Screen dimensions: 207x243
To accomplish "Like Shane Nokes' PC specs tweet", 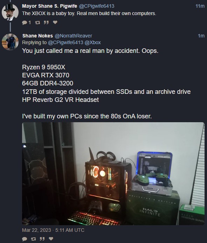I will pos(51,239).
